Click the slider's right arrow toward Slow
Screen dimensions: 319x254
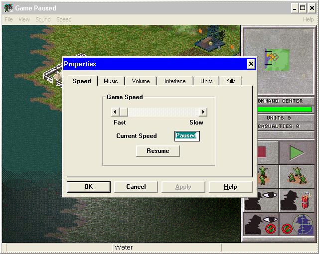pyautogui.click(x=203, y=112)
